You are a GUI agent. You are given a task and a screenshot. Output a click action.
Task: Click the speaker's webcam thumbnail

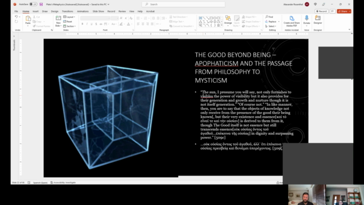tap(307, 195)
